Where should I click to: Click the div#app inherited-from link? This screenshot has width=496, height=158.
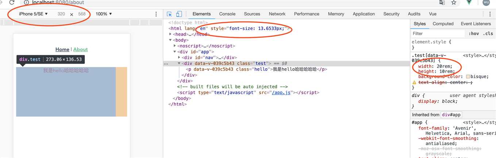click(452, 115)
